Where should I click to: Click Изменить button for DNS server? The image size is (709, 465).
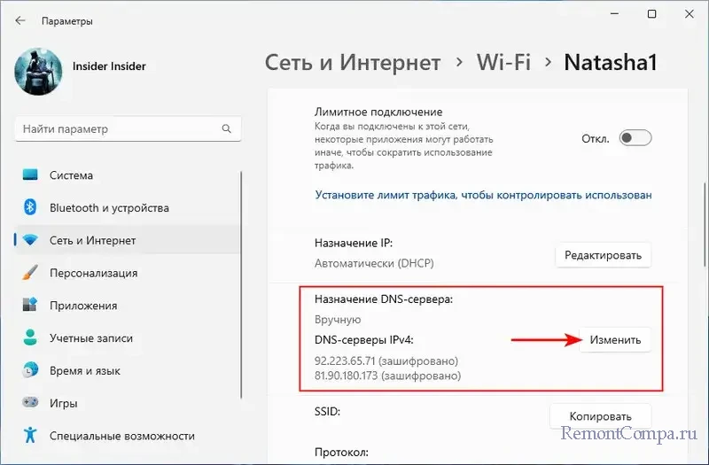tap(615, 339)
